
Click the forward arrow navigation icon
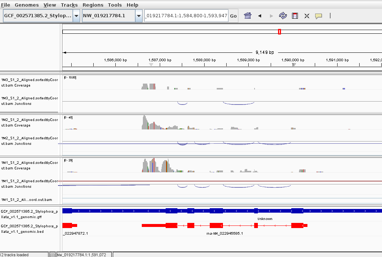pos(271,16)
